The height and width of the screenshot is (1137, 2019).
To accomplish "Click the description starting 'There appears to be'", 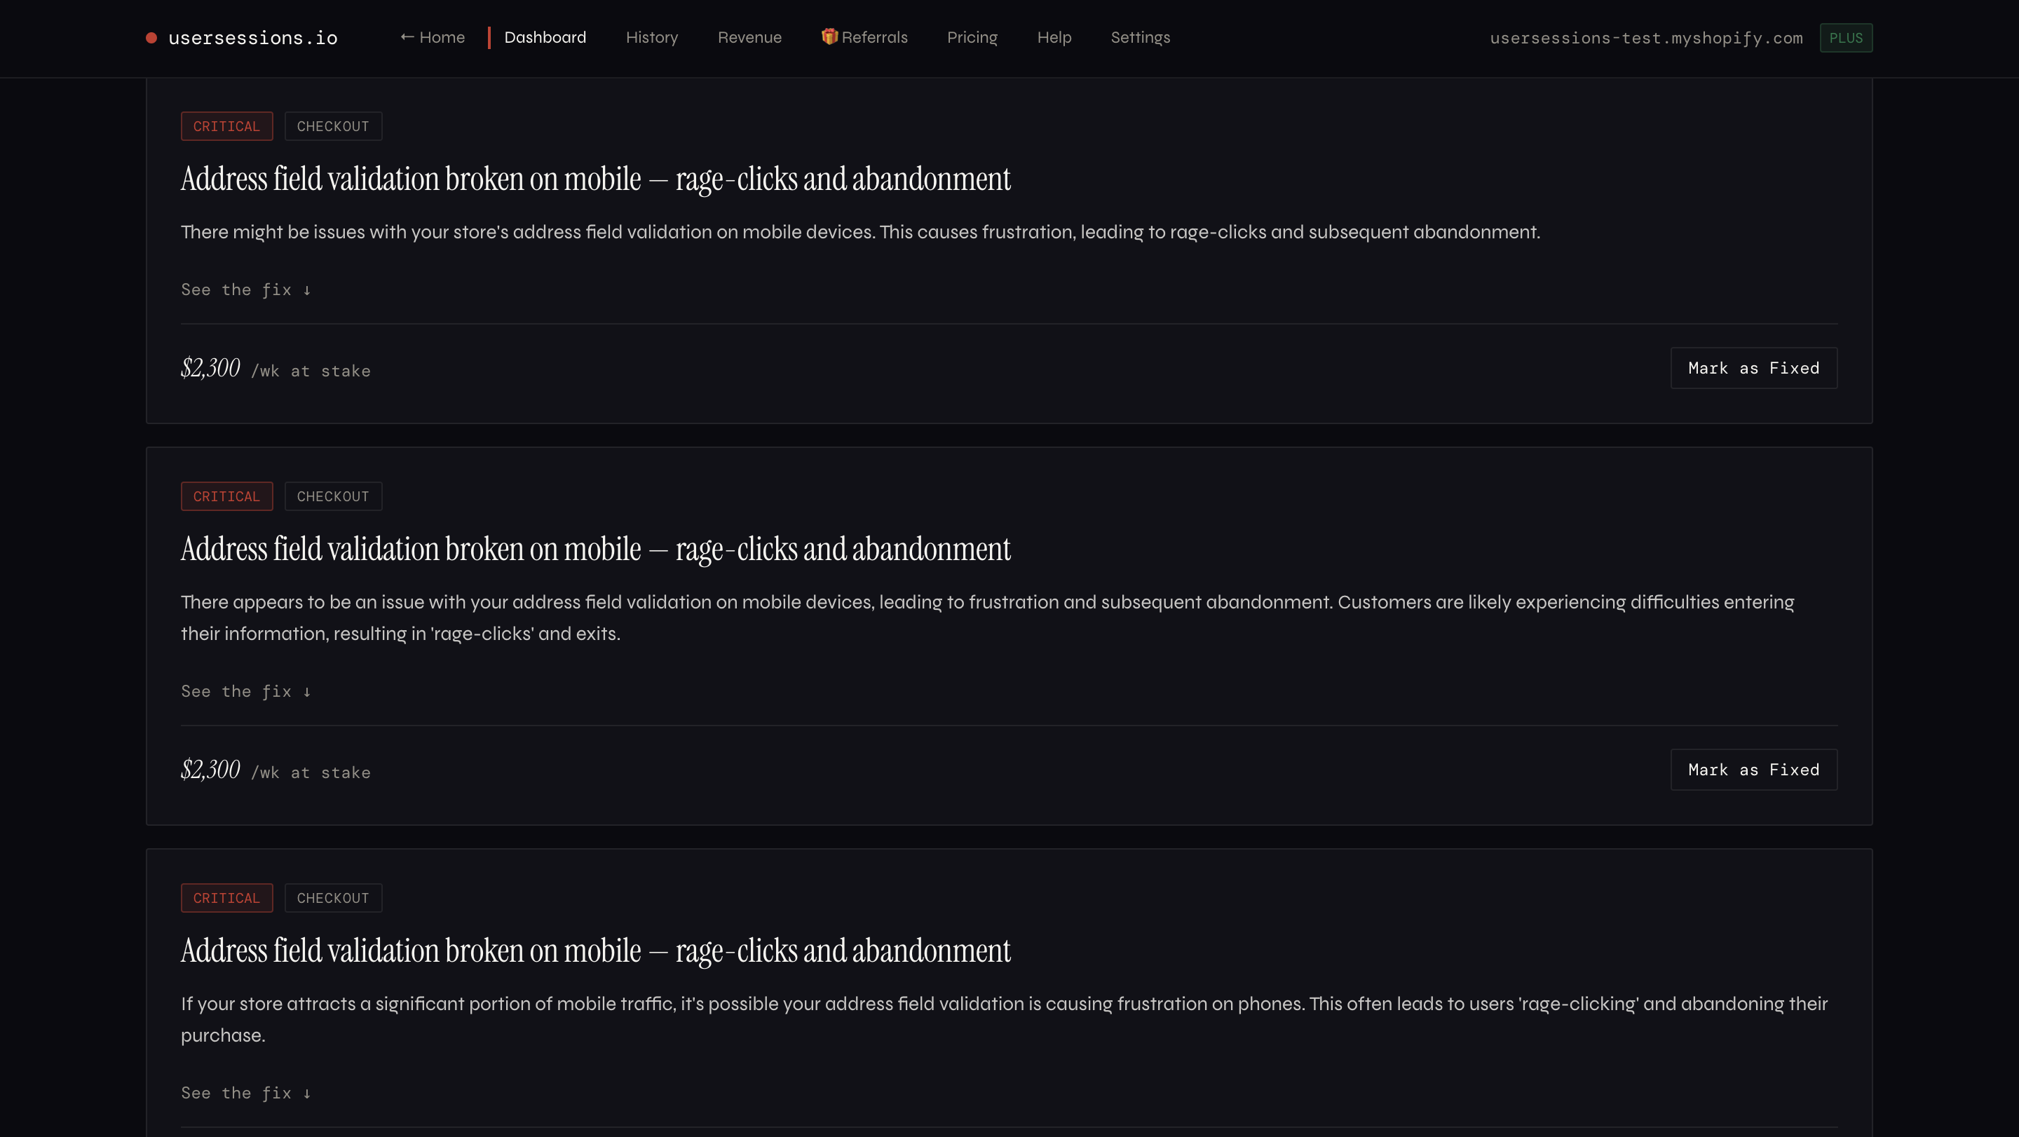I will (x=988, y=618).
